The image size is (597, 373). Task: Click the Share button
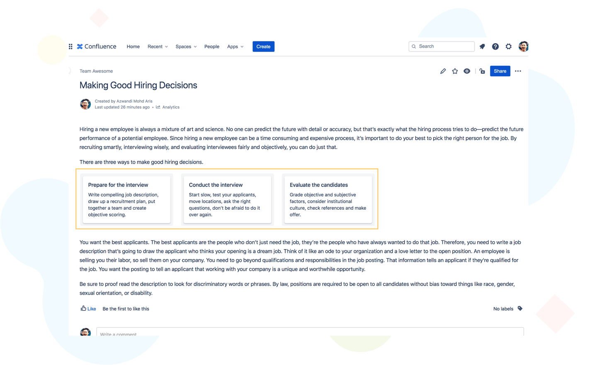[500, 71]
